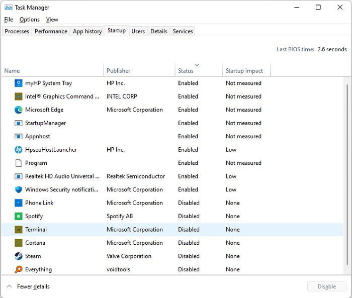Click the Windows Security shield icon

coord(19,190)
